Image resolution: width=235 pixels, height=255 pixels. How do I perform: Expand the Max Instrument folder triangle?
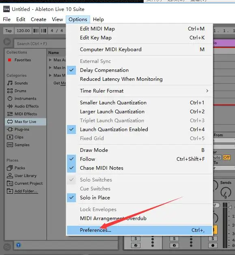[50, 67]
